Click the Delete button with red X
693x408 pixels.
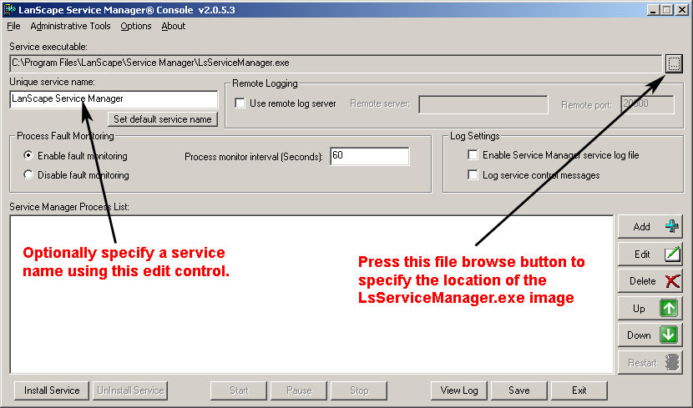click(650, 281)
